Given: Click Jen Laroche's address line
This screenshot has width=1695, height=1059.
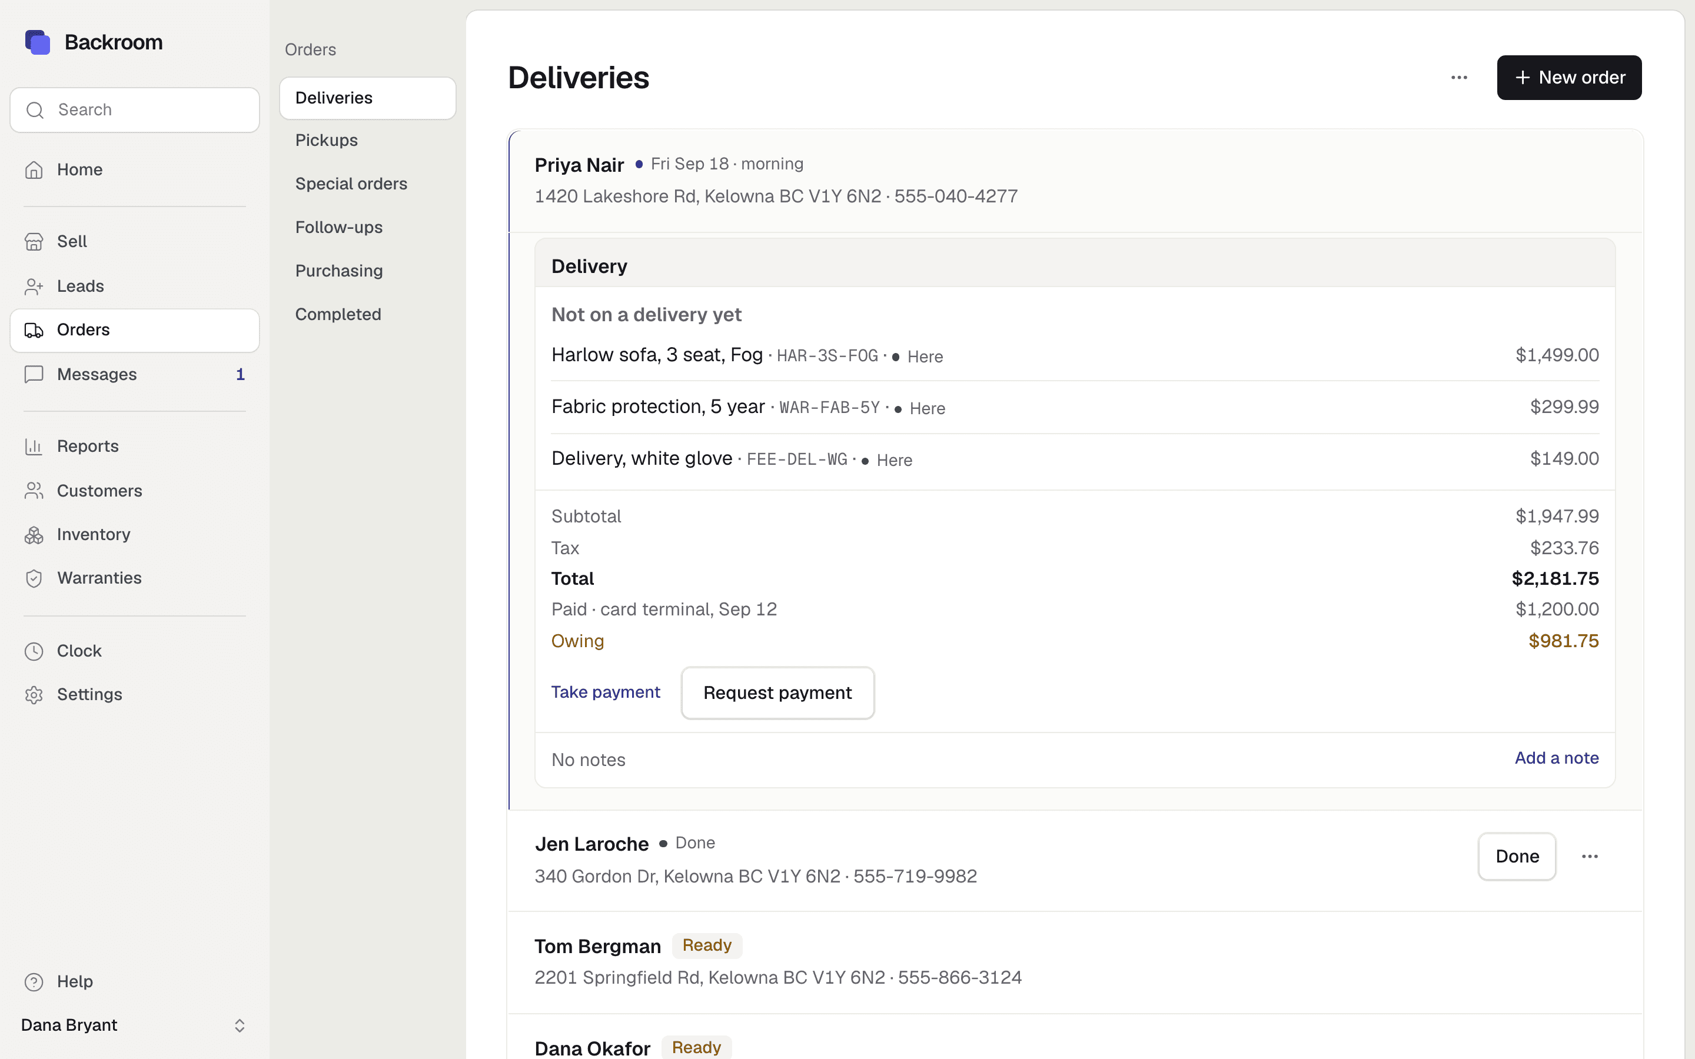Looking at the screenshot, I should pyautogui.click(x=756, y=876).
